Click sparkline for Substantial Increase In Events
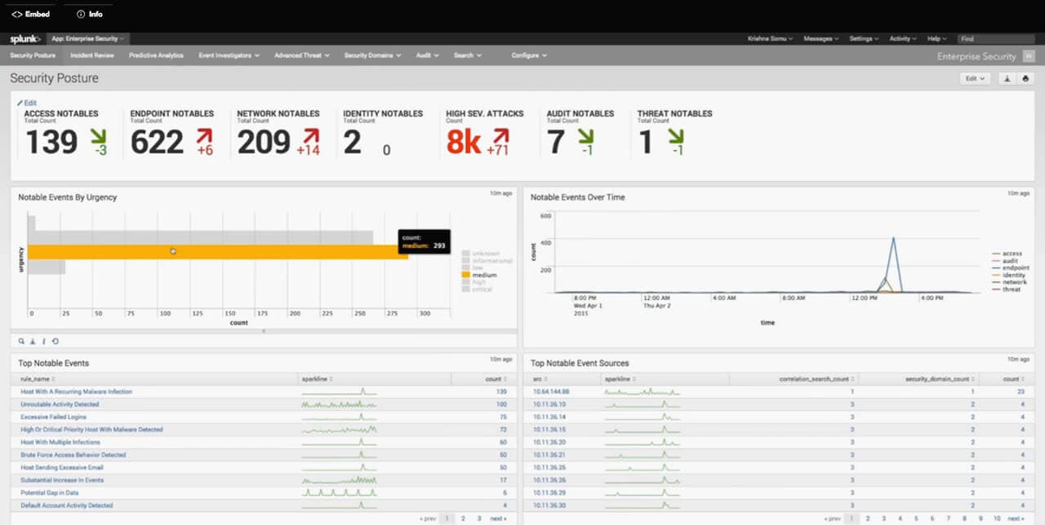Image resolution: width=1045 pixels, height=525 pixels. 340,480
